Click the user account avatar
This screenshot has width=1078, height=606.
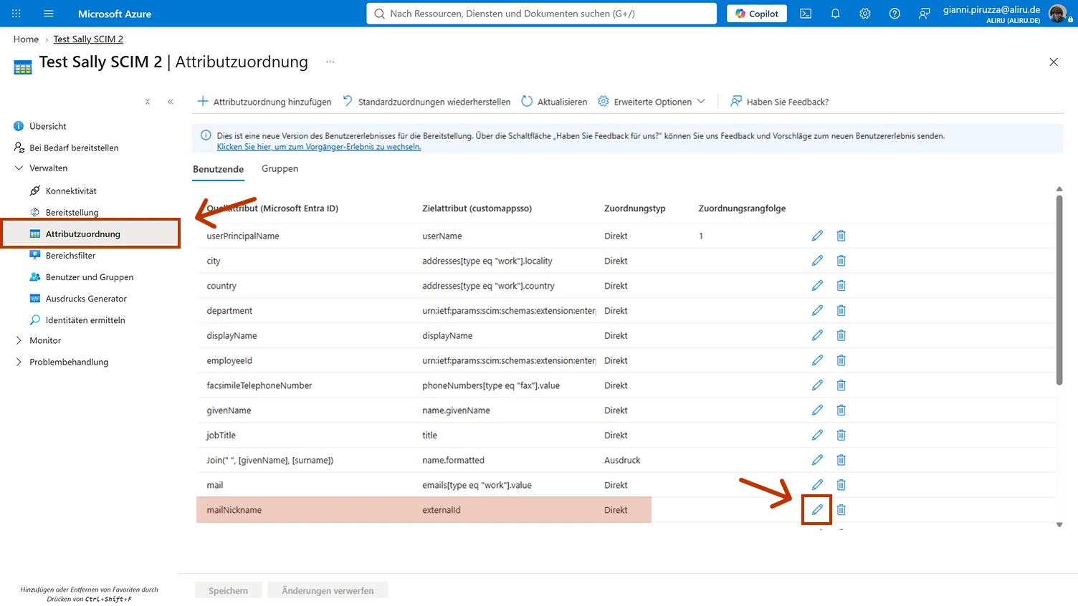[x=1058, y=14]
